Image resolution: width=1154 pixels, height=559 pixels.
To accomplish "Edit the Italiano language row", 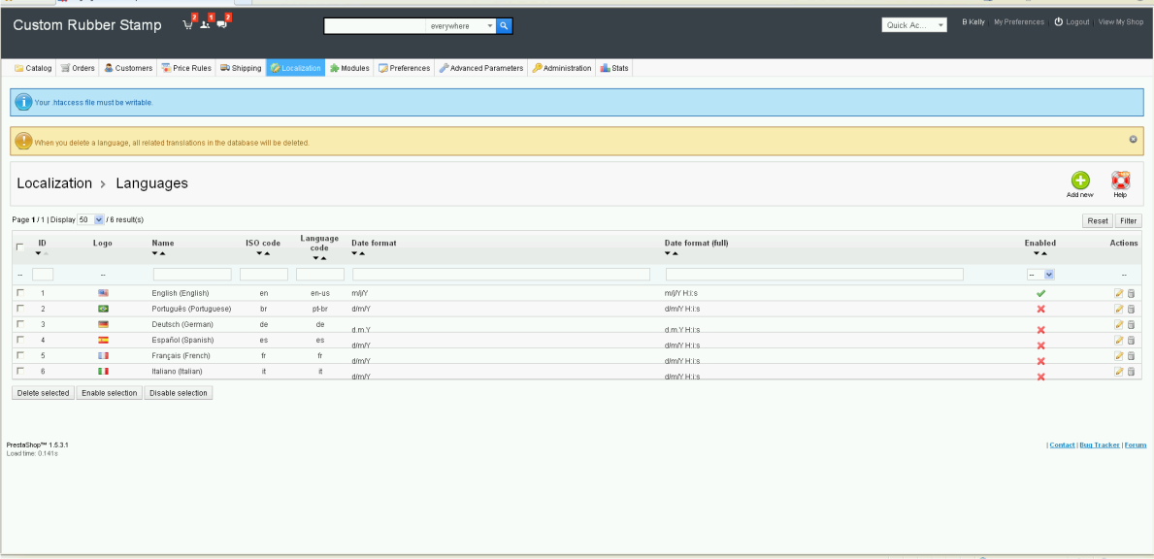I will click(x=1119, y=372).
